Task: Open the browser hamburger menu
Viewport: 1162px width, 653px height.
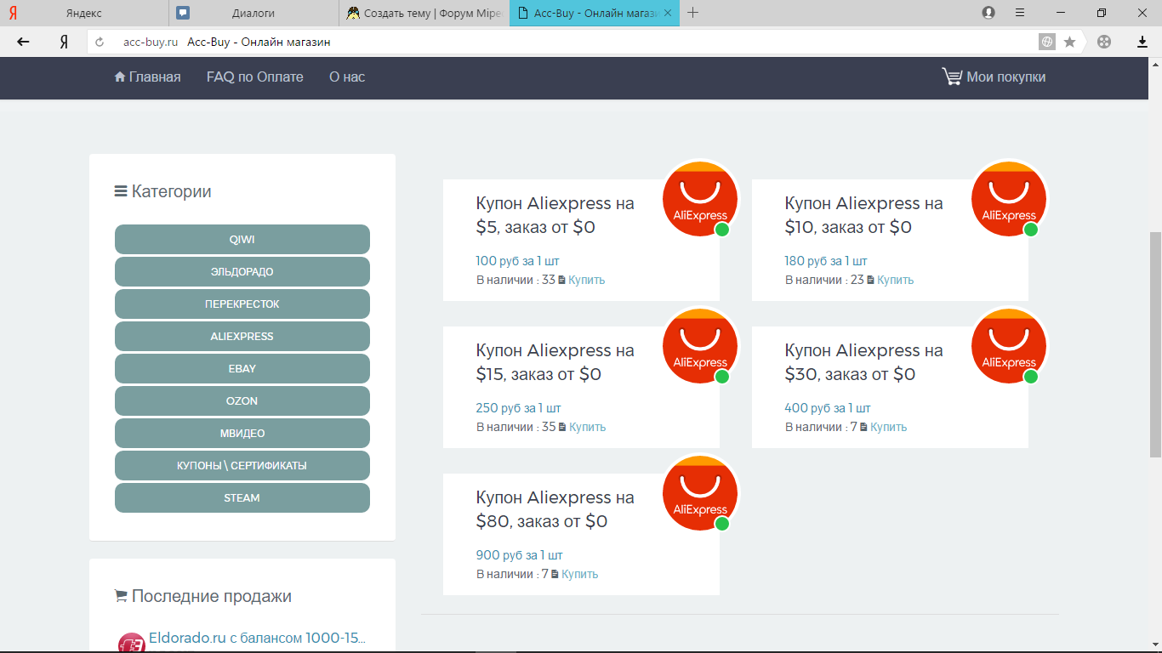Action: (1020, 13)
